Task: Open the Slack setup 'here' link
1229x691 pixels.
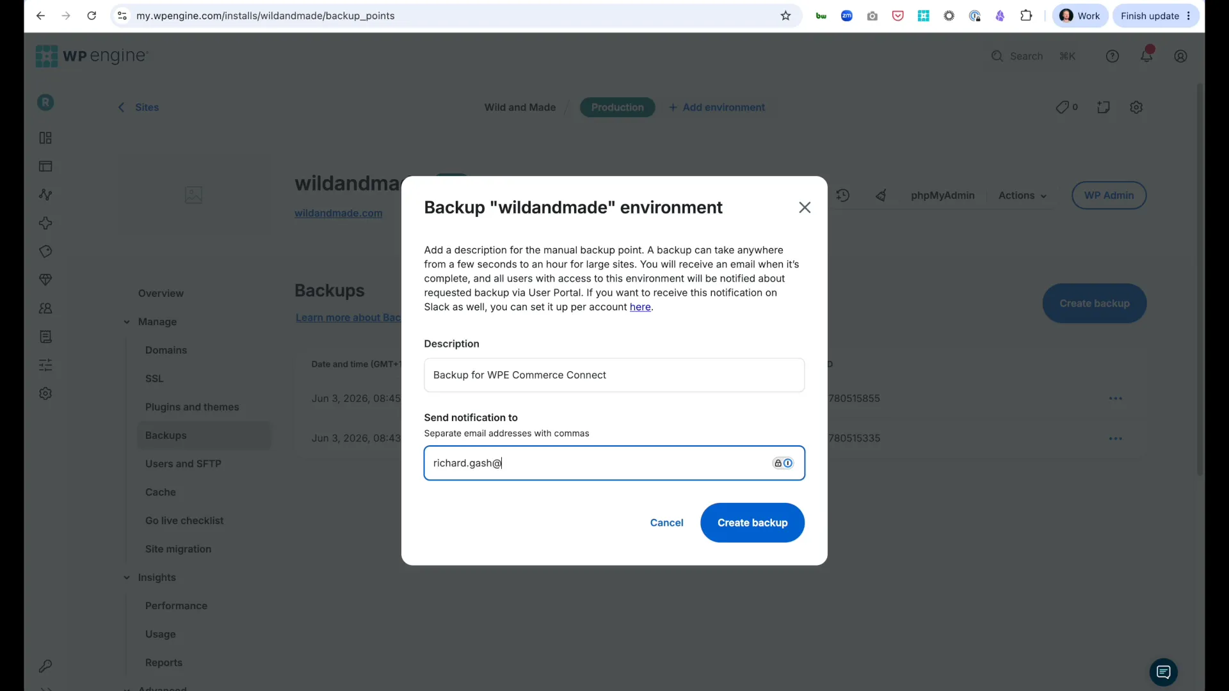Action: 640,307
